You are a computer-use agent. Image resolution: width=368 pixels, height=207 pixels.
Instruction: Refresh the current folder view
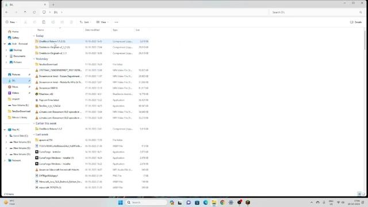pos(34,12)
